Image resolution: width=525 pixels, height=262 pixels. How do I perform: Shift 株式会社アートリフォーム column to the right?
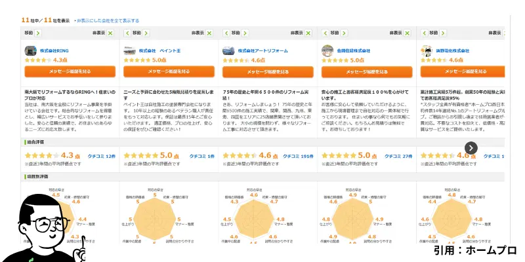coord(245,33)
